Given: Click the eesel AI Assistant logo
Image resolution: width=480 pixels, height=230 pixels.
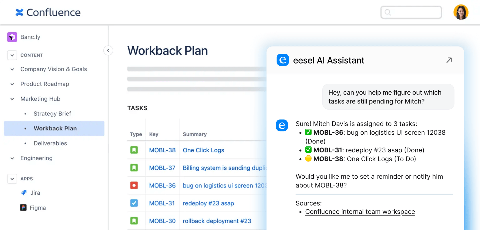Looking at the screenshot, I should [283, 60].
